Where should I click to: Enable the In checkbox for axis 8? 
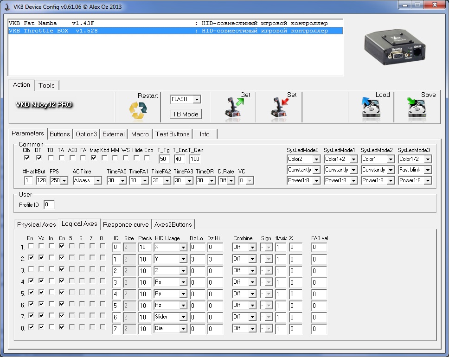pos(51,327)
